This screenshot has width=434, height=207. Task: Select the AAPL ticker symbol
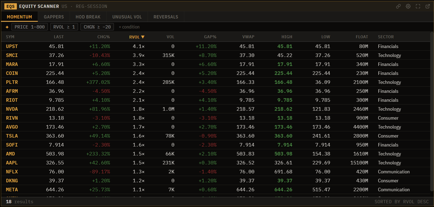(12, 163)
